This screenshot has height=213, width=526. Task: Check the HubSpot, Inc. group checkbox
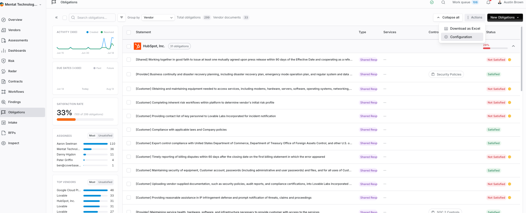coord(129,46)
